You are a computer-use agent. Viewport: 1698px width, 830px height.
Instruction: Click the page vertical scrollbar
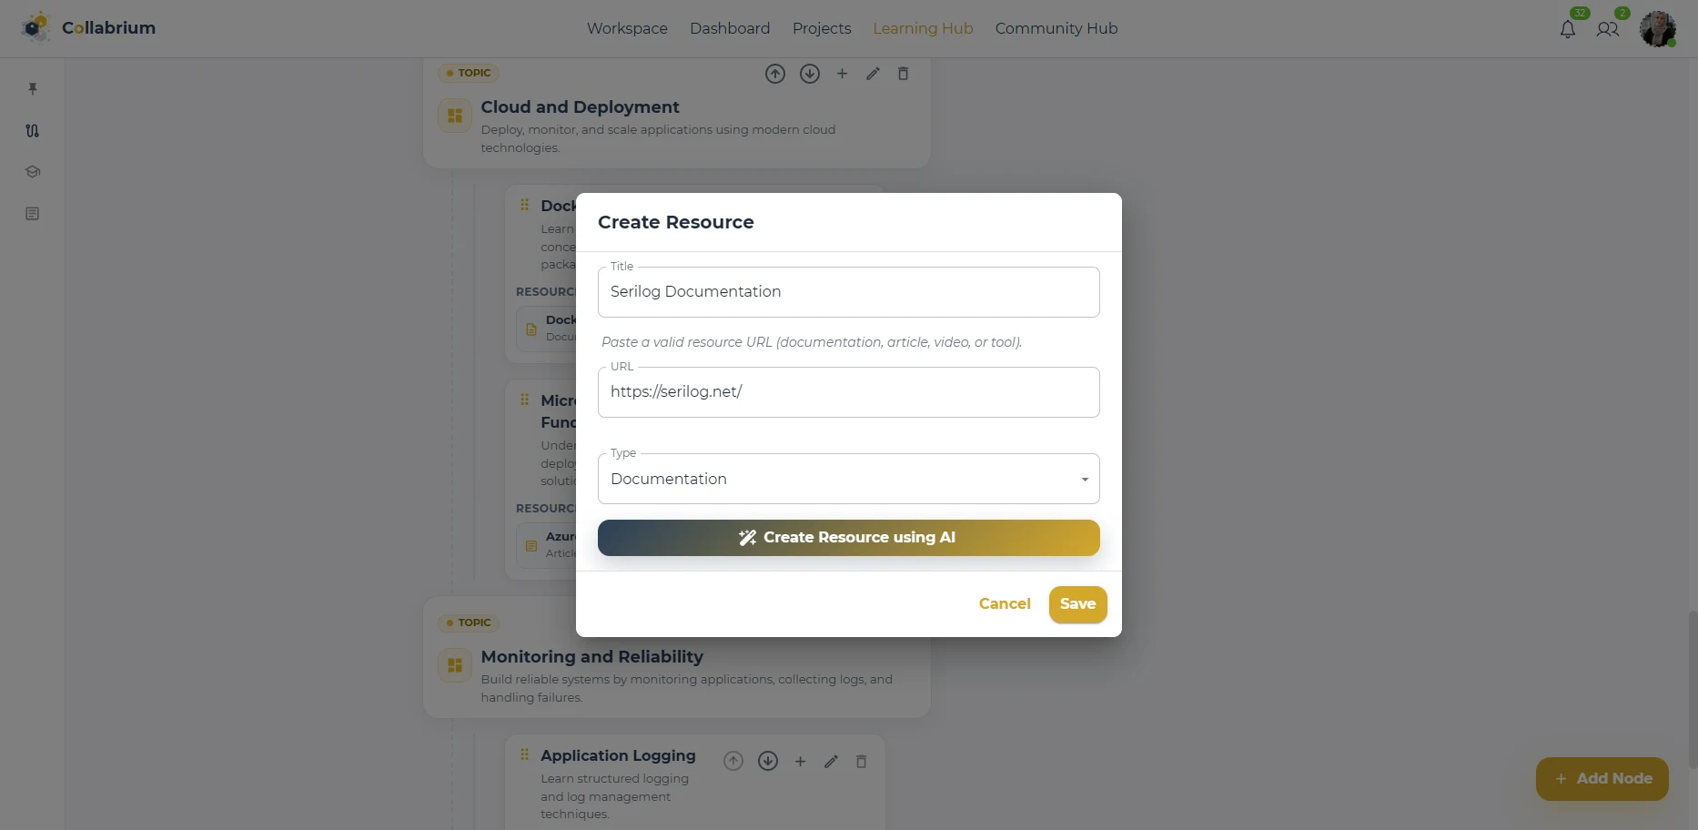tap(1693, 689)
